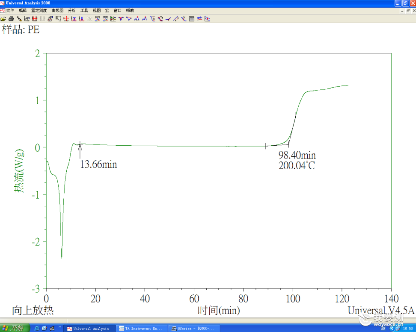Click the printer icon in toolbar
This screenshot has width=416, height=332.
(11, 19)
